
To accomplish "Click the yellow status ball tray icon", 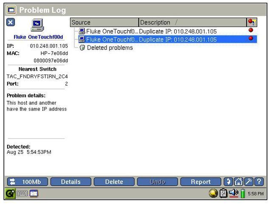I will click(214, 193).
